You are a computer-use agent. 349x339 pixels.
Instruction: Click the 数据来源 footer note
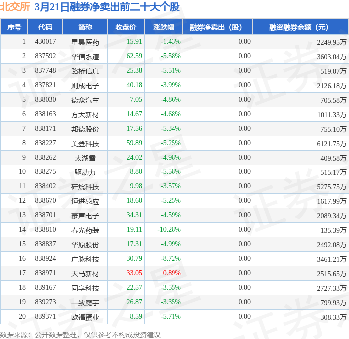[x=80, y=335]
